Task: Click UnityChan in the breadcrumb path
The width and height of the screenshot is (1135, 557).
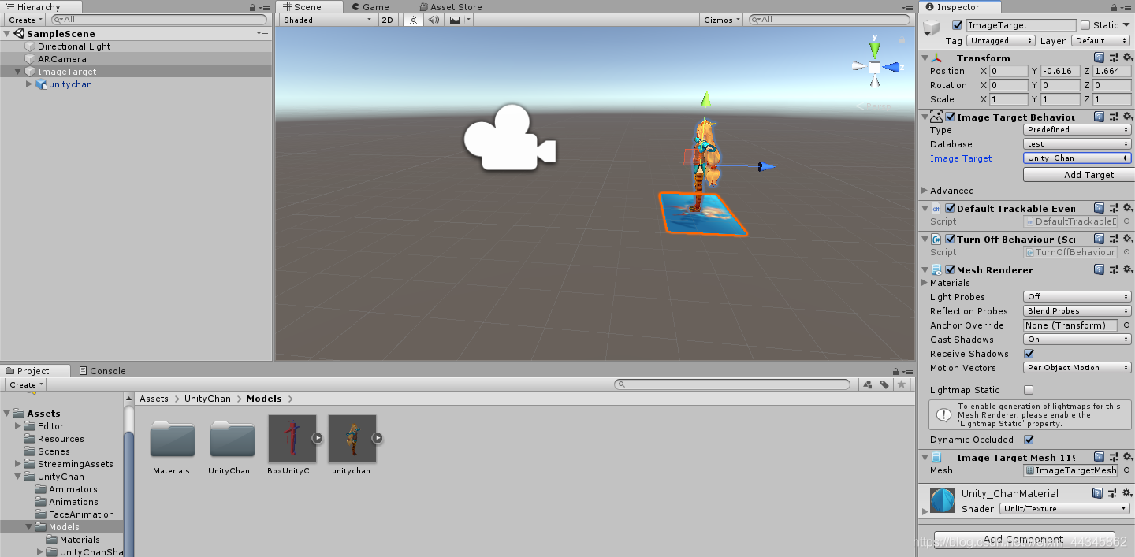Action: 207,399
